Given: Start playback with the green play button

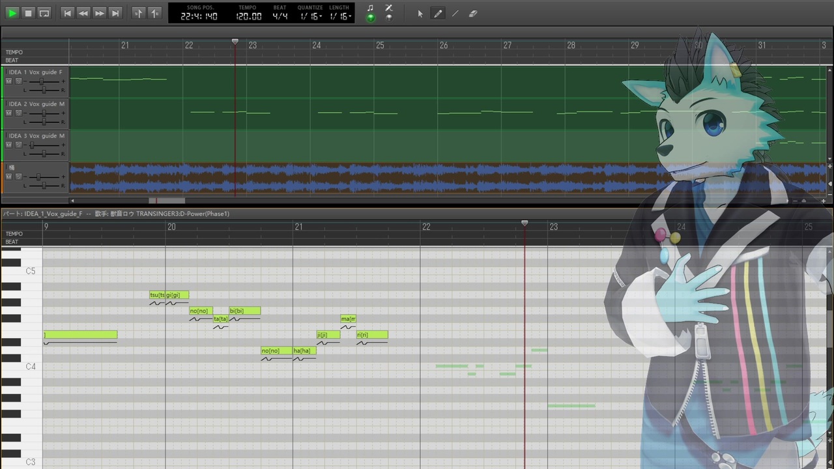Looking at the screenshot, I should (12, 13).
